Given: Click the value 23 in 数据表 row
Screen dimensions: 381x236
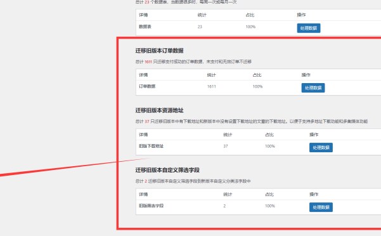Looking at the screenshot, I should [200, 27].
